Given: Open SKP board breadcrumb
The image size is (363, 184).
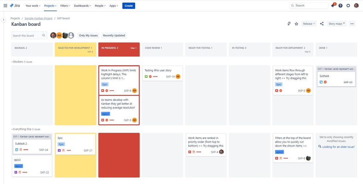Looking at the screenshot, I should (x=63, y=18).
